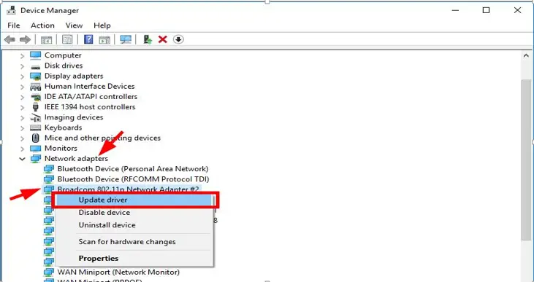
Task: Expand the Disk drives node
Action: (x=22, y=66)
